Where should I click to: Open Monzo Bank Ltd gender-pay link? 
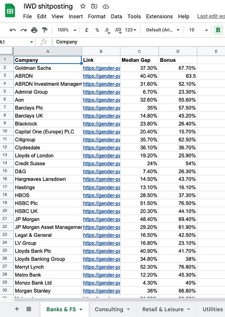click(x=101, y=283)
